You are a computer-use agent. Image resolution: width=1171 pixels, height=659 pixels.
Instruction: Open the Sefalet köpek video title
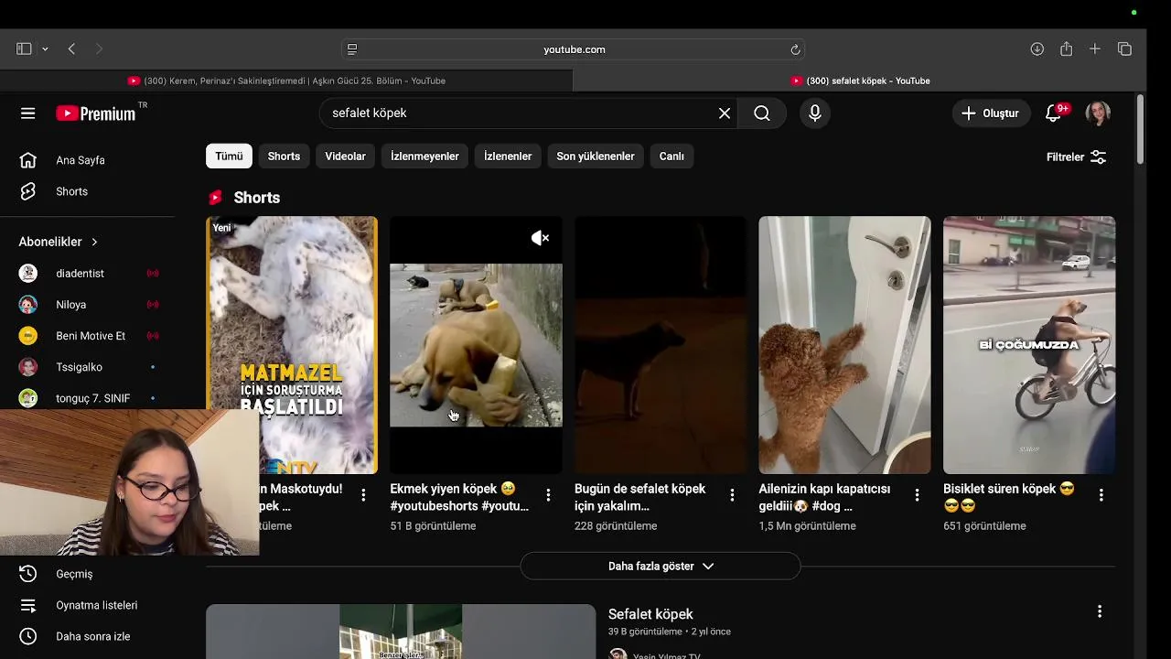coord(650,614)
